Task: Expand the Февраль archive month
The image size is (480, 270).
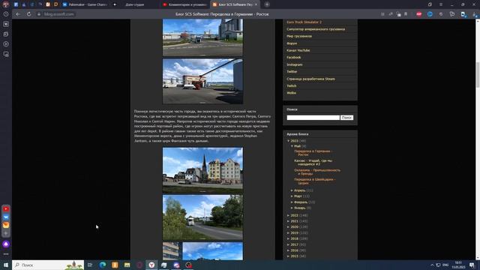Action: (292, 202)
